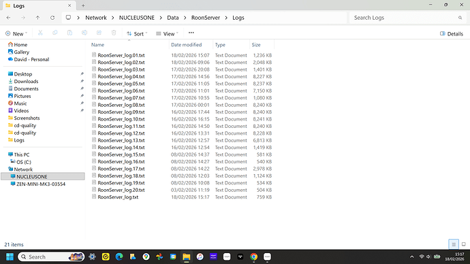Screen dimensions: 470x264
Task: Select ZEN-MINI-MK3-03554 network device
Action: [37, 184]
